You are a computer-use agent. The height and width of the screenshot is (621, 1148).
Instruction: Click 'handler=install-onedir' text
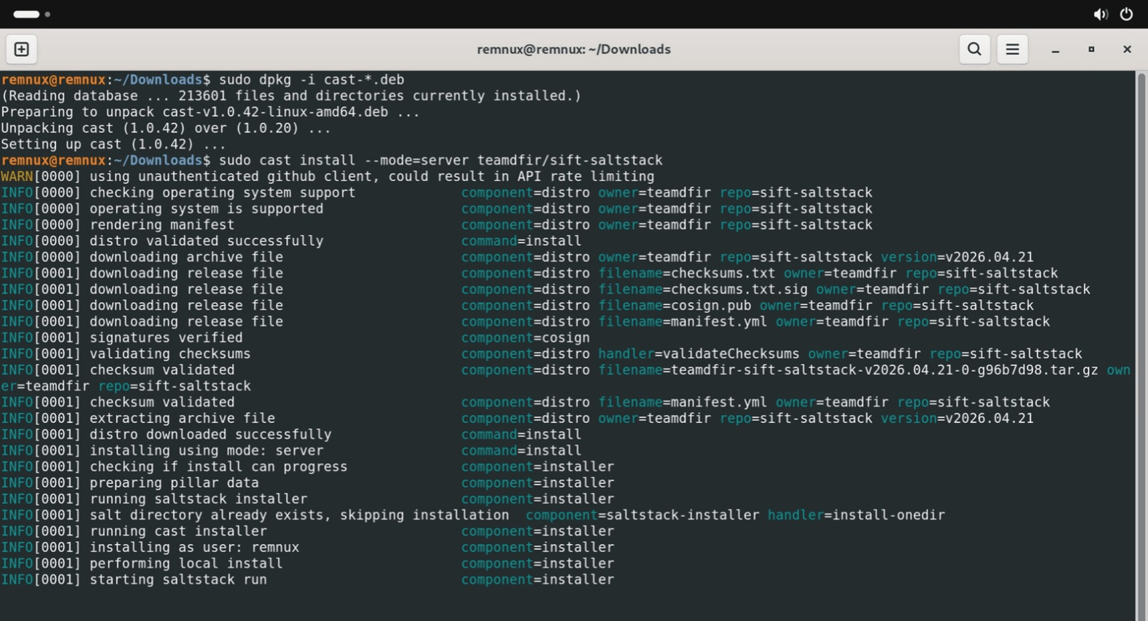856,515
